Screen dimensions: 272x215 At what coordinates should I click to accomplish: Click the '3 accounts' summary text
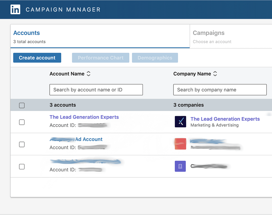pos(63,105)
